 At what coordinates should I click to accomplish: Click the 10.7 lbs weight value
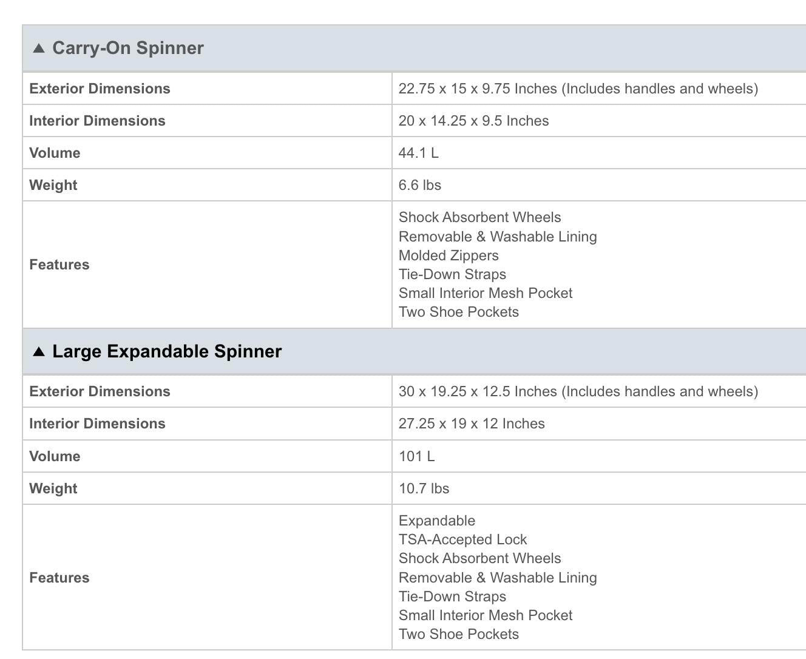coord(424,488)
